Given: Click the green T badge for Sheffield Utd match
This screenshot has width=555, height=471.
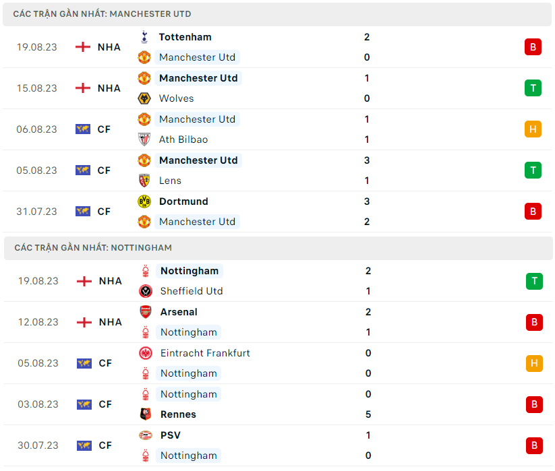Looking at the screenshot, I should pos(534,281).
